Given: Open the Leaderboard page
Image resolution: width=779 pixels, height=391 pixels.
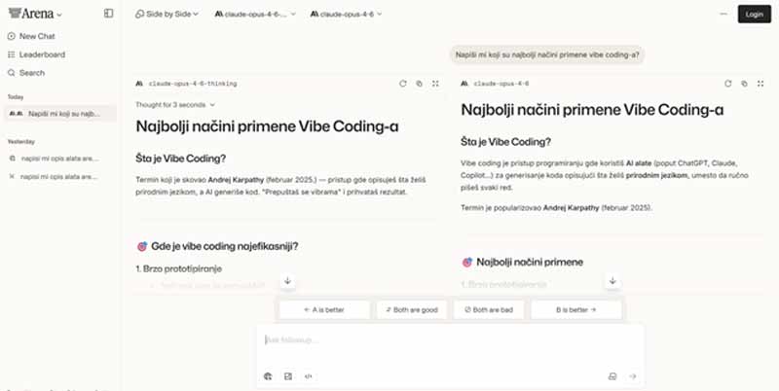Looking at the screenshot, I should click(41, 54).
